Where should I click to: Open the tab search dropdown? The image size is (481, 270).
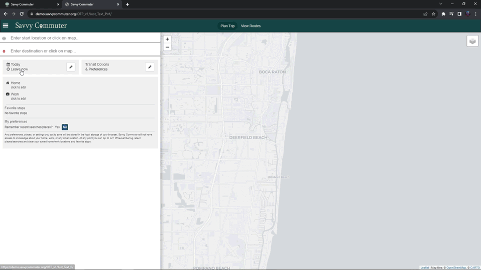point(440,4)
